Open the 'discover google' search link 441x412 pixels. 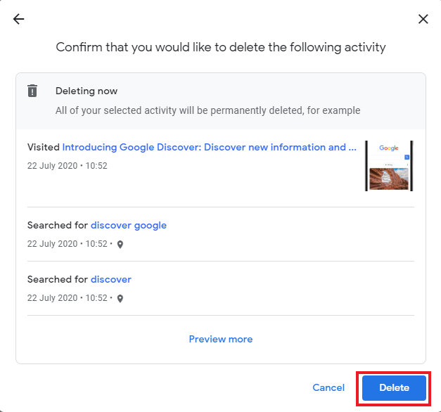pyautogui.click(x=129, y=226)
